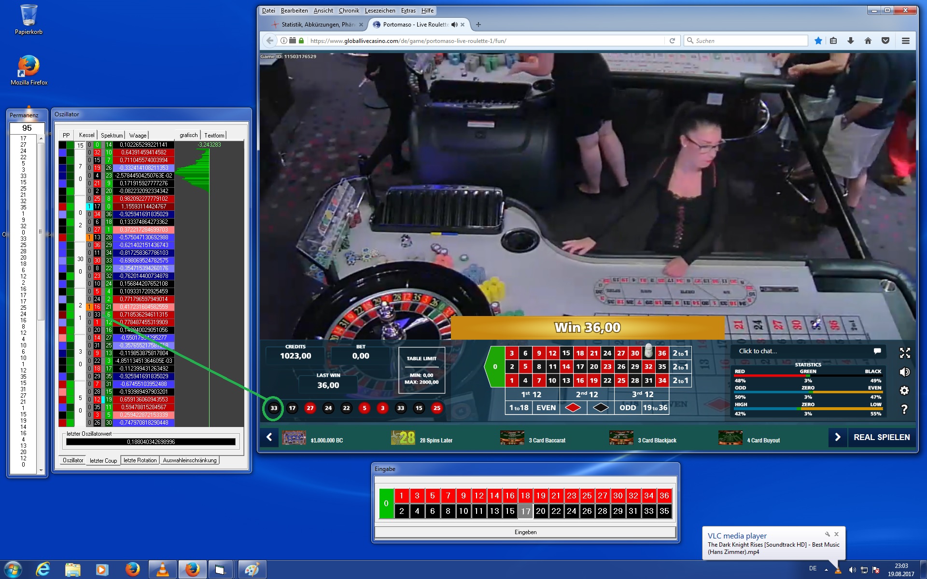This screenshot has width=927, height=579.
Task: Show previous games with left arrow
Action: (x=269, y=437)
